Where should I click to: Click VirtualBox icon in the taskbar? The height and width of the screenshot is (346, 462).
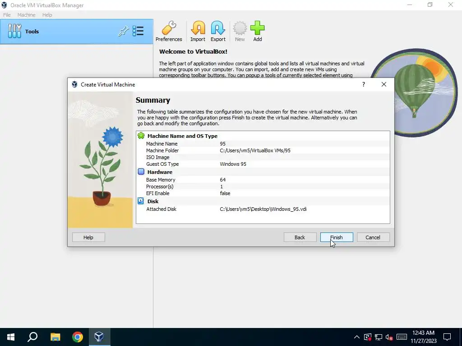point(99,337)
